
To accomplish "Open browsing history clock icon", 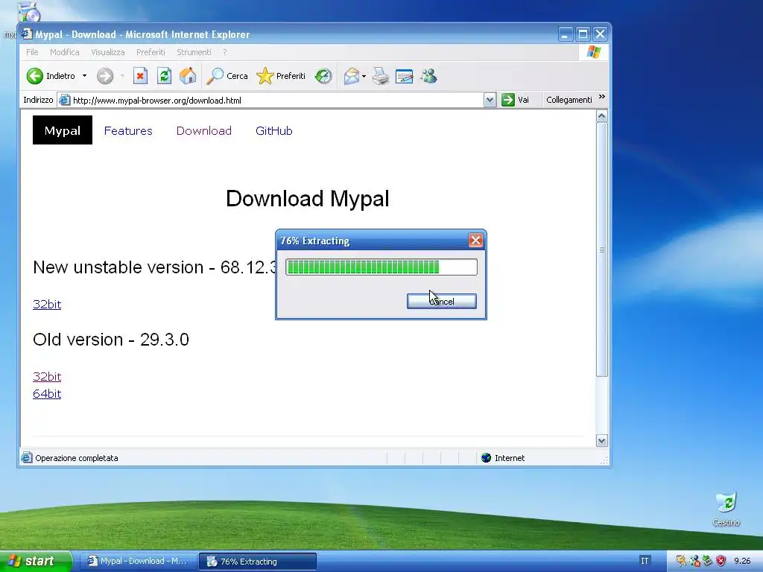I will [323, 76].
